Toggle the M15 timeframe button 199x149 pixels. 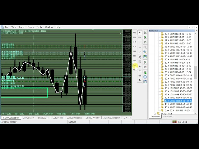[135, 42]
